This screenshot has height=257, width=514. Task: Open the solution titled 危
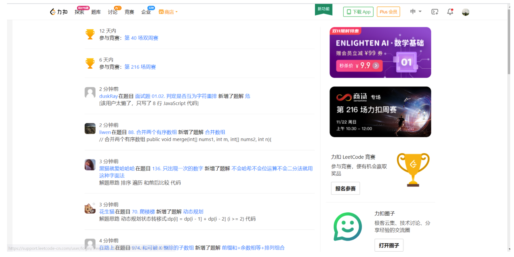tap(247, 96)
